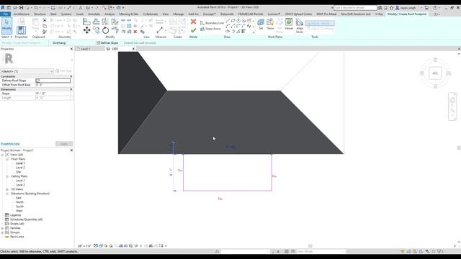This screenshot has width=461, height=259.
Task: Select the Align tool
Action: pos(86,21)
